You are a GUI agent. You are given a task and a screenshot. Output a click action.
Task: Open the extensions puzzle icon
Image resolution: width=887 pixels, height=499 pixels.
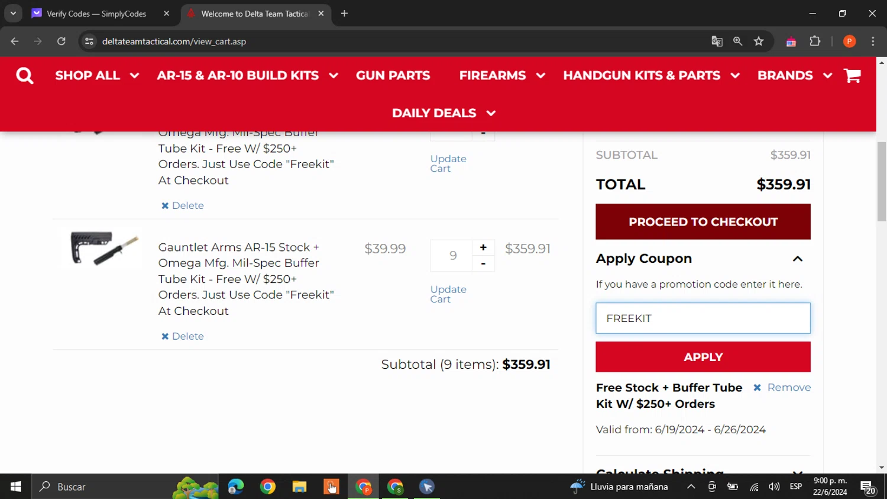(815, 41)
